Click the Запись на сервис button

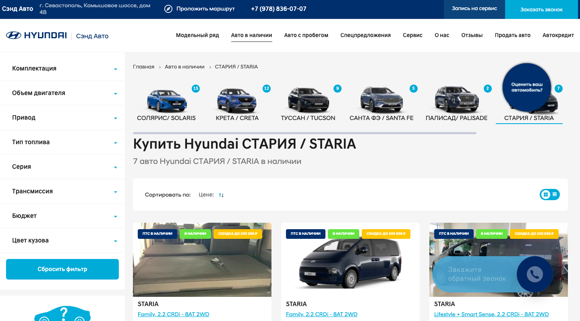point(474,9)
